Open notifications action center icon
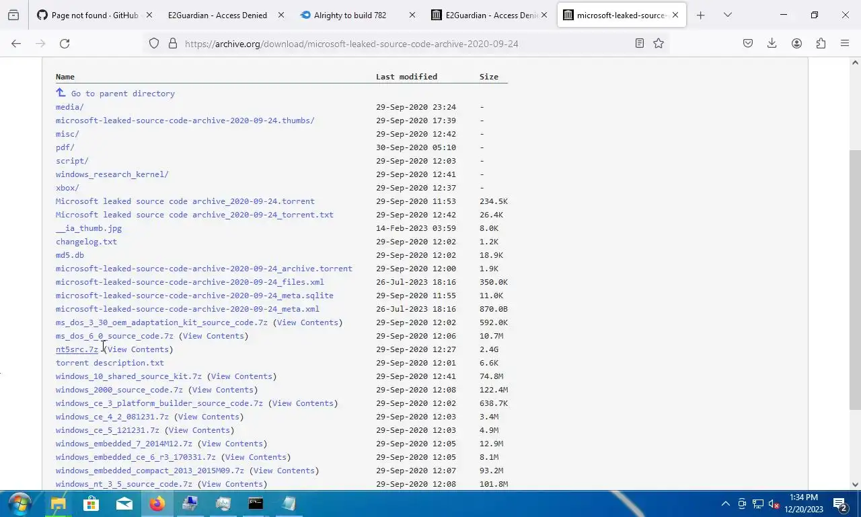Viewport: 861px width, 517px height. 839,504
